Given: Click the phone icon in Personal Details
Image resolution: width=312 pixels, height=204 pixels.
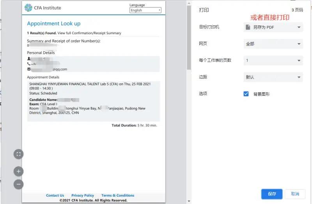Looking at the screenshot, I should [29, 64].
